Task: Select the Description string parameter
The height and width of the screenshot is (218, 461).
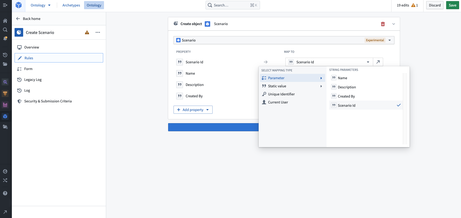Action: click(x=366, y=87)
